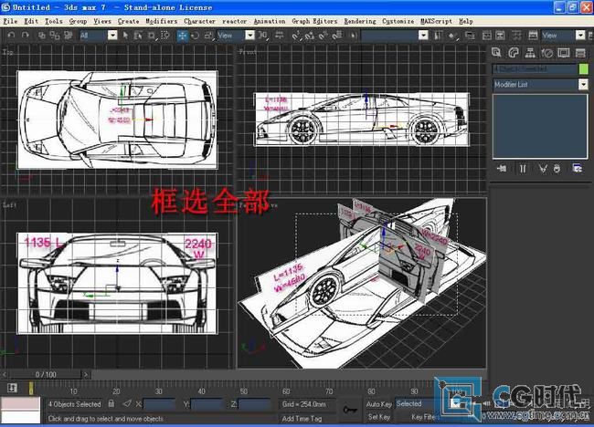Open the Hierarchy panel tab
Screen dimensions: 594x427
[x=529, y=53]
